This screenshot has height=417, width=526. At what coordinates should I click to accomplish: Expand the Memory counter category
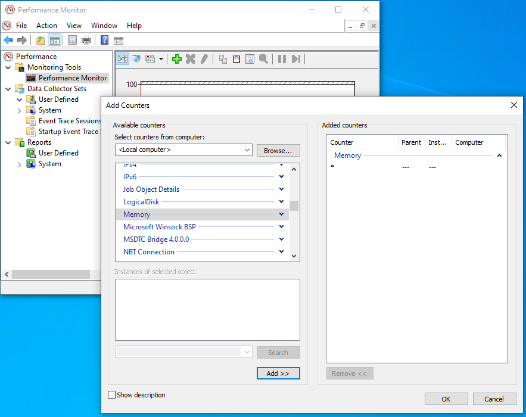coord(281,214)
